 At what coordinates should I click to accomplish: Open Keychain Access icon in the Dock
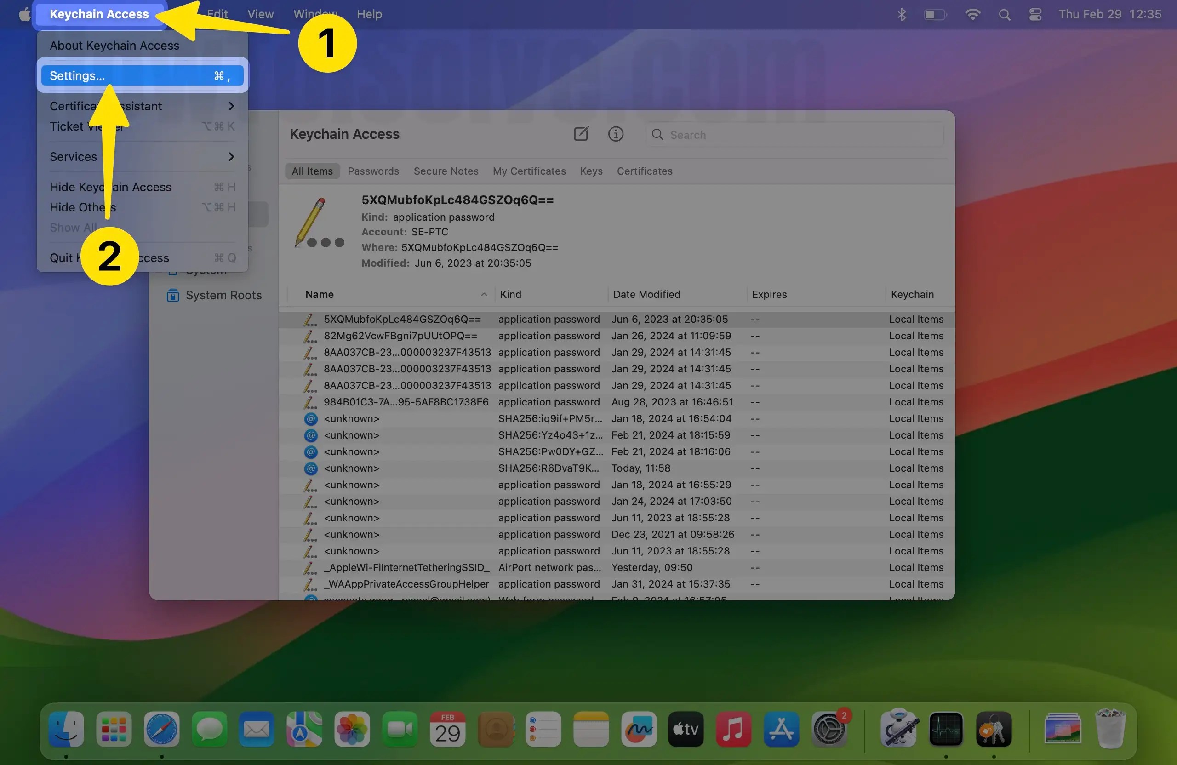pos(995,730)
